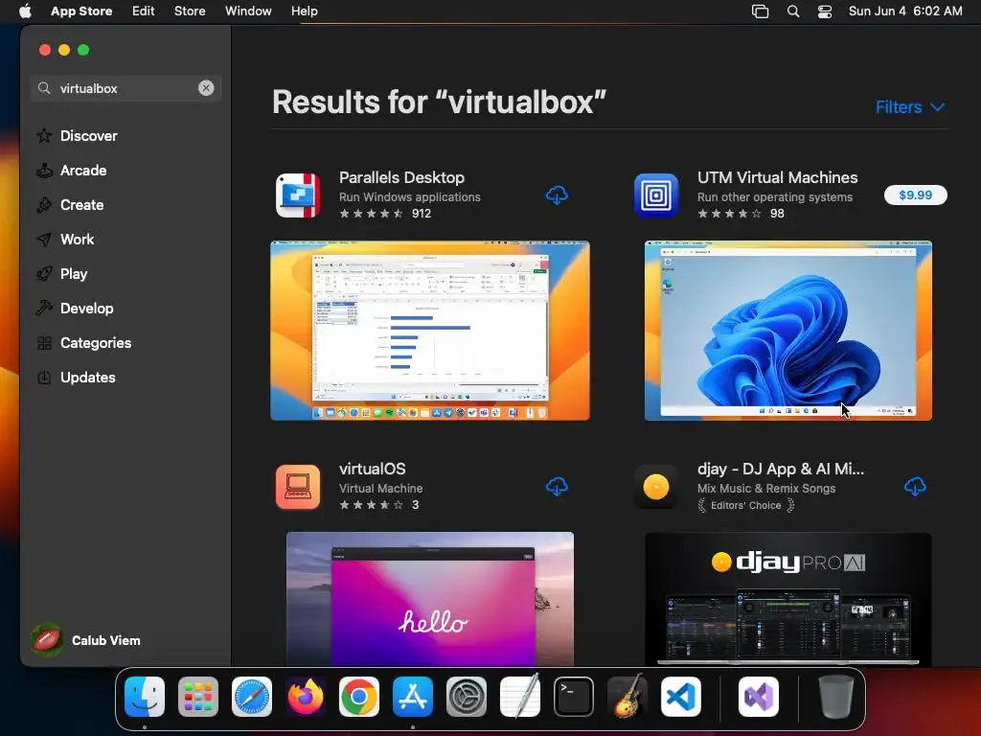Click the virtualbox search field

click(x=125, y=88)
